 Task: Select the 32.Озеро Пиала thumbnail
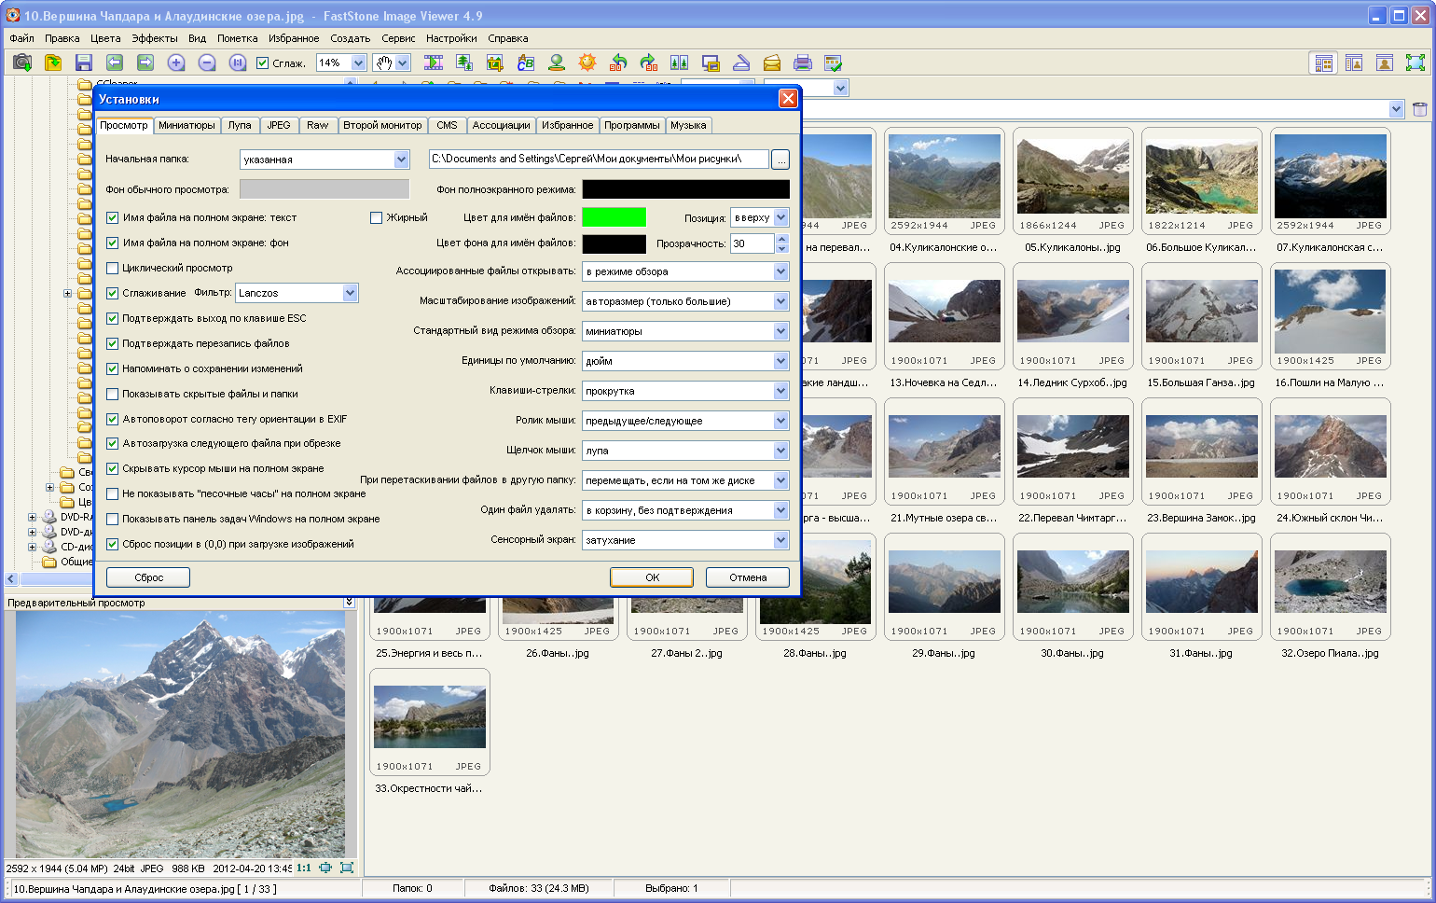1330,582
